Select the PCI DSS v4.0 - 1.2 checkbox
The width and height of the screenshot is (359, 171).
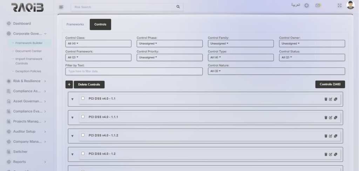pyautogui.click(x=83, y=154)
